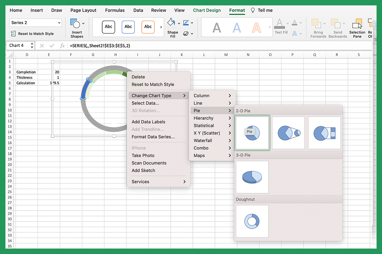
Task: Click the Chart 4 name box
Action: (x=18, y=46)
